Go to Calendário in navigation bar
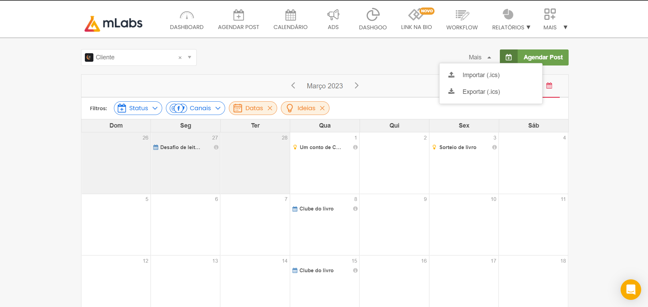The height and width of the screenshot is (307, 648). pos(290,20)
